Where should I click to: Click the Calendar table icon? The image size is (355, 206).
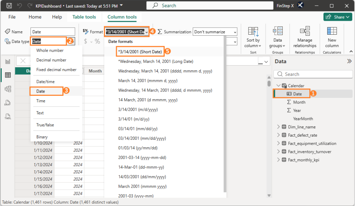pos(284,86)
